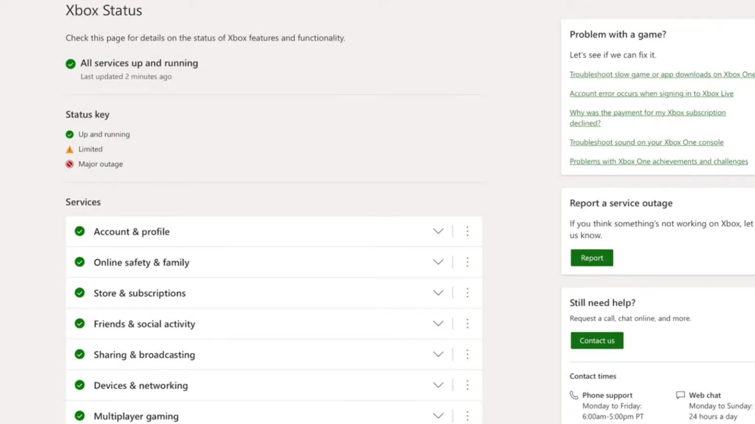This screenshot has width=755, height=424.
Task: Click the Sharing & broadcasting label
Action: 145,355
